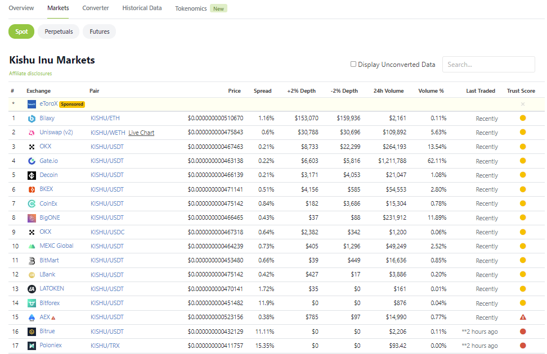
Task: Select the Perpetuals market filter
Action: pyautogui.click(x=59, y=31)
